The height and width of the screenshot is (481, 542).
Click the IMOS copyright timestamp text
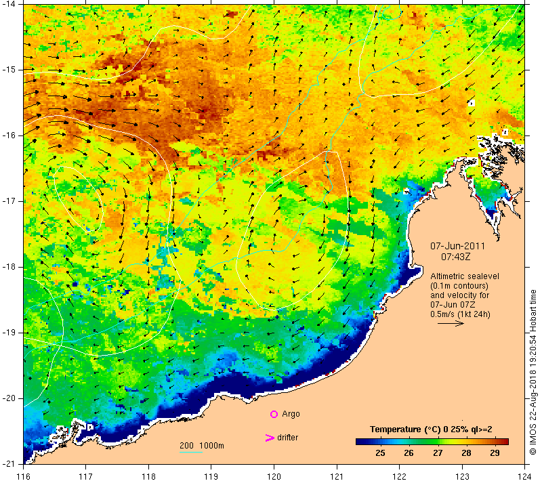point(533,373)
